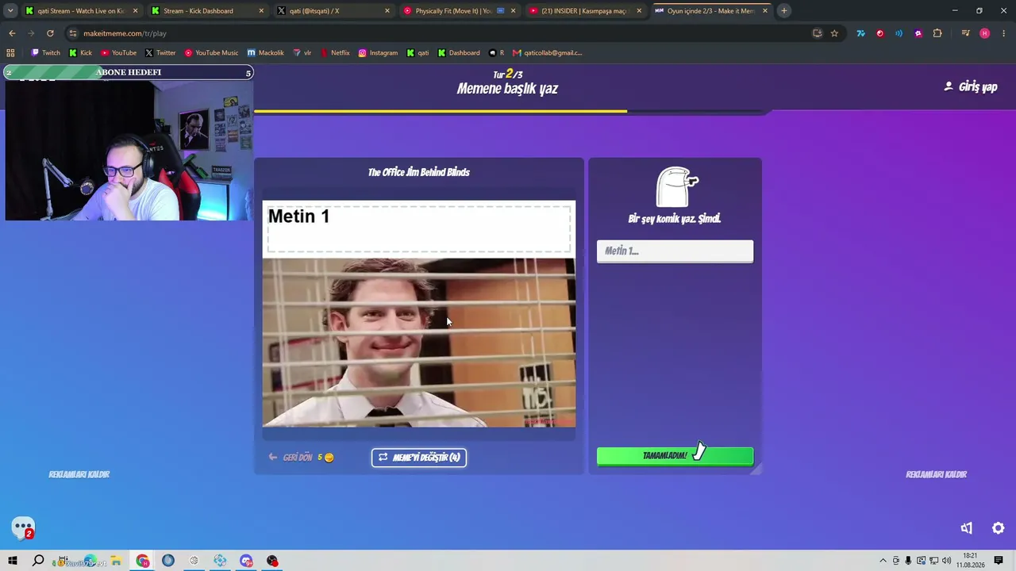Open the YouTube Music bookmark
This screenshot has height=571, width=1016.
(211, 53)
